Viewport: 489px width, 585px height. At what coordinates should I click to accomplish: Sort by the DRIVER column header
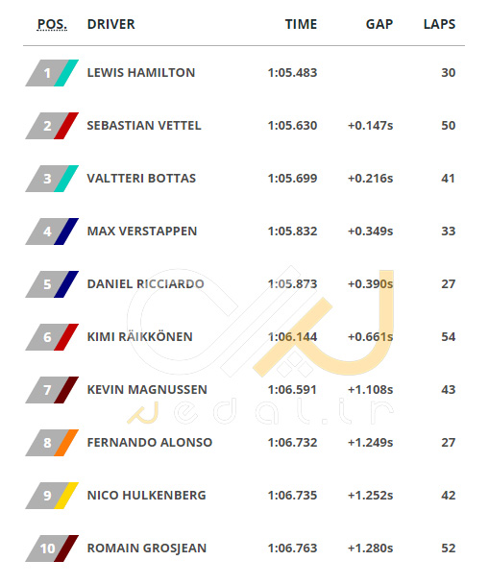(x=110, y=24)
